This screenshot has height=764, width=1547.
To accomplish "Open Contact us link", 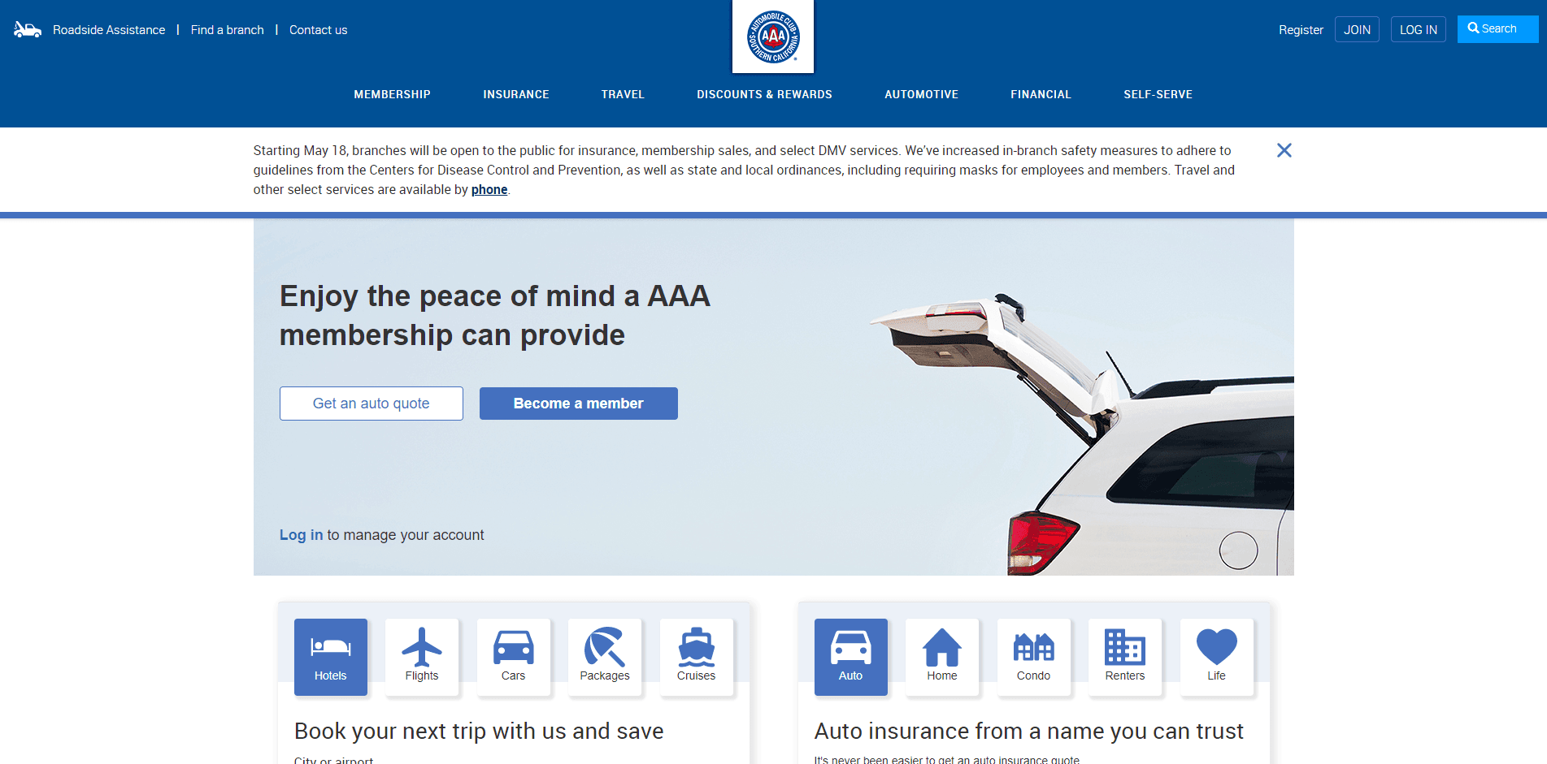I will coord(319,30).
